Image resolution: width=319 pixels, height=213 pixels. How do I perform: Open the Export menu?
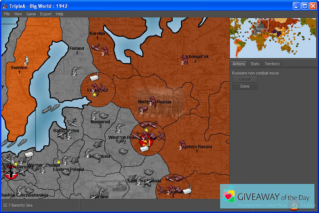tap(46, 14)
